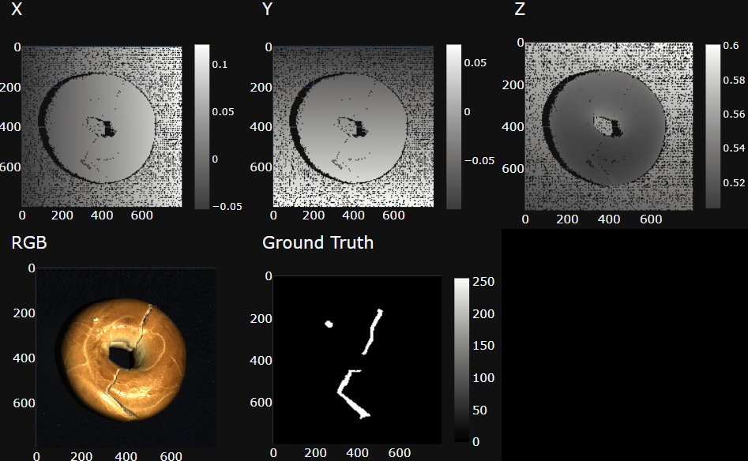Screen dimensions: 748x461
Task: Click the RGB bagel photo
Action: click(126, 358)
